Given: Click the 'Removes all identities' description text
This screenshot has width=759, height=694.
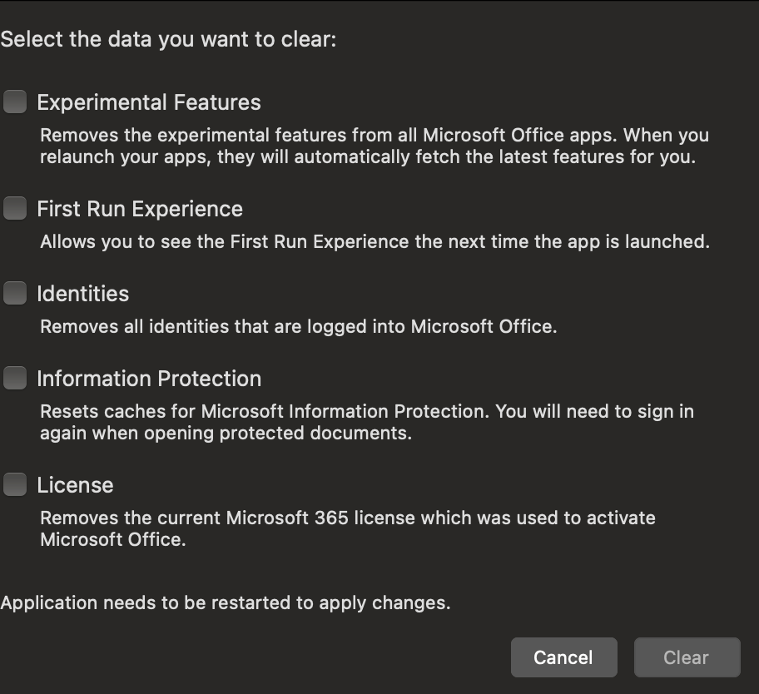Looking at the screenshot, I should click(x=298, y=327).
